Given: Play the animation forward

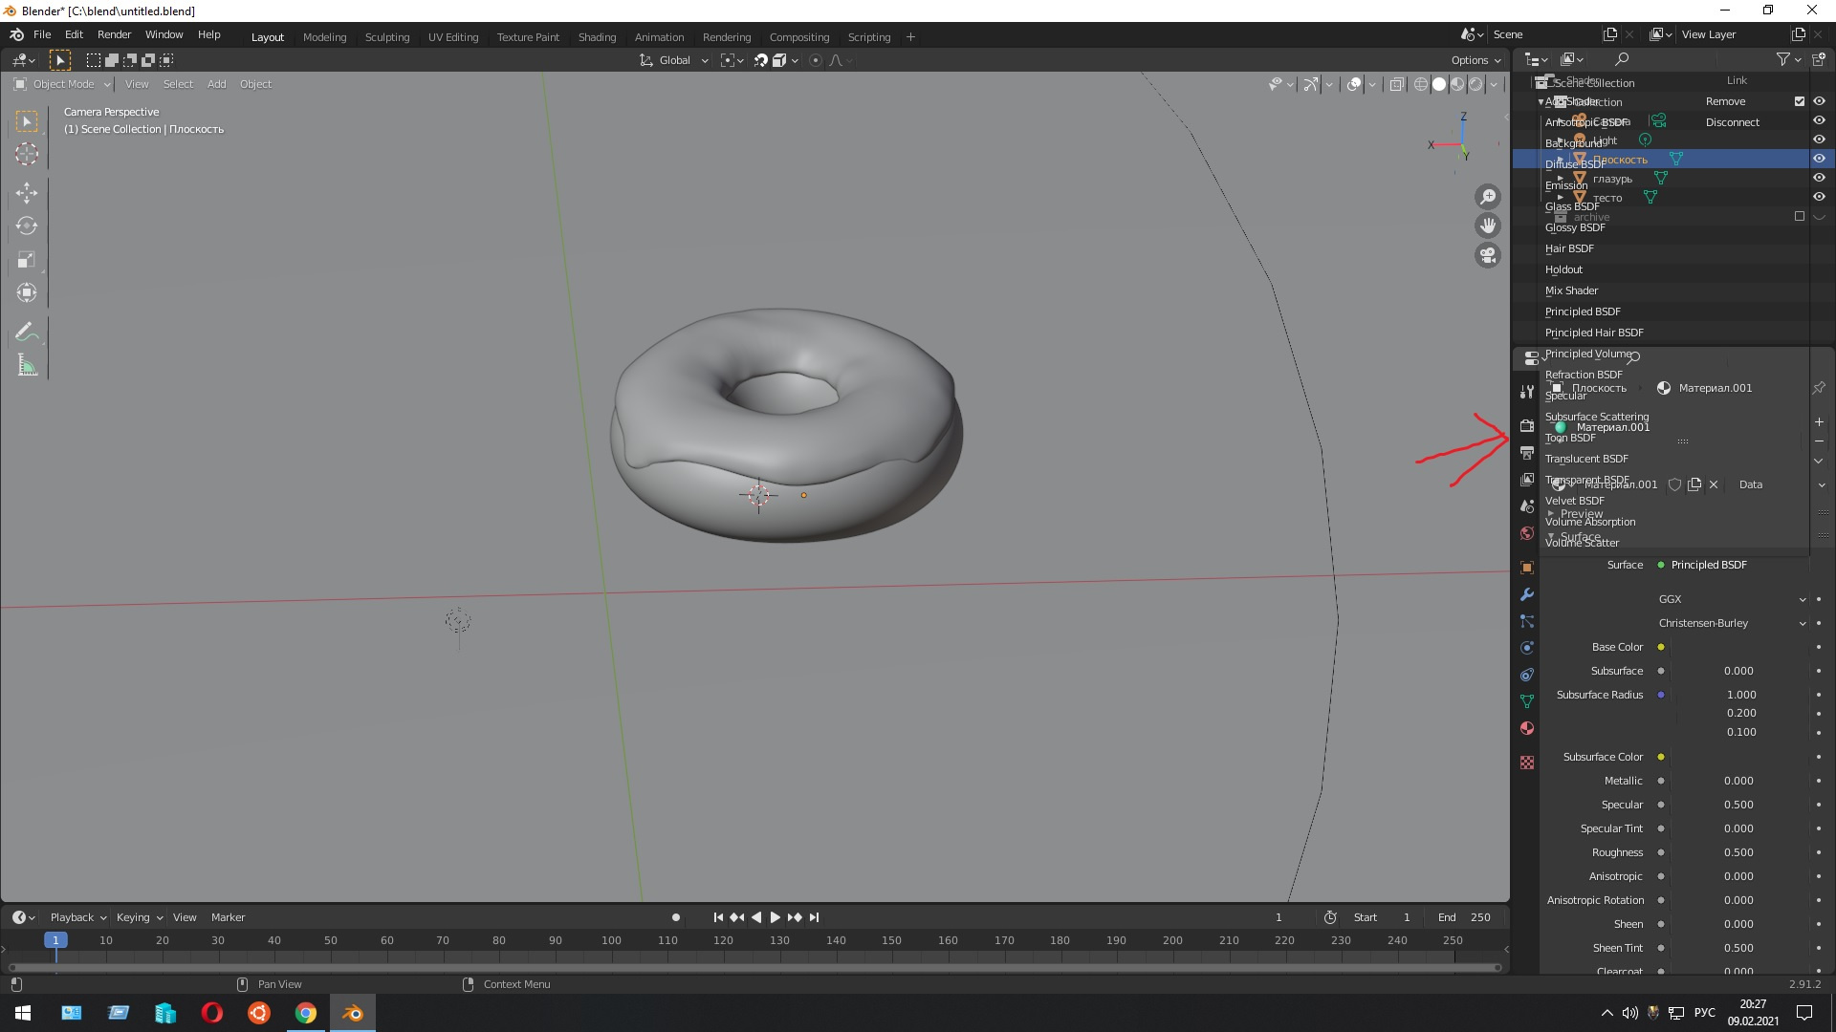Looking at the screenshot, I should click(x=776, y=917).
